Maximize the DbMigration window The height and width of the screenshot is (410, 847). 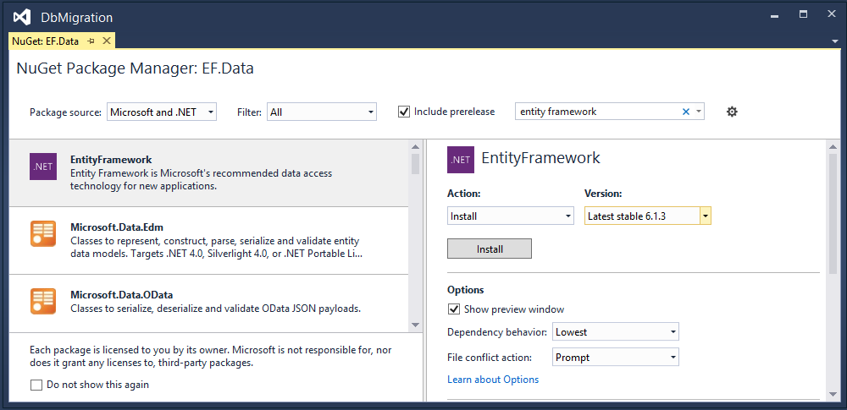(803, 14)
